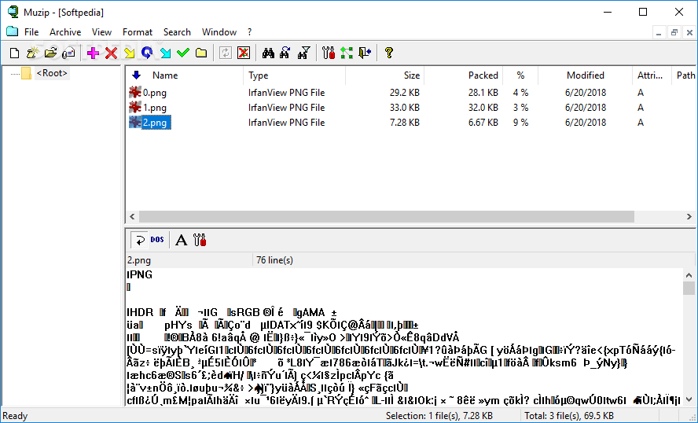
Task: Click the yellow folder toolbar icon
Action: (201, 53)
